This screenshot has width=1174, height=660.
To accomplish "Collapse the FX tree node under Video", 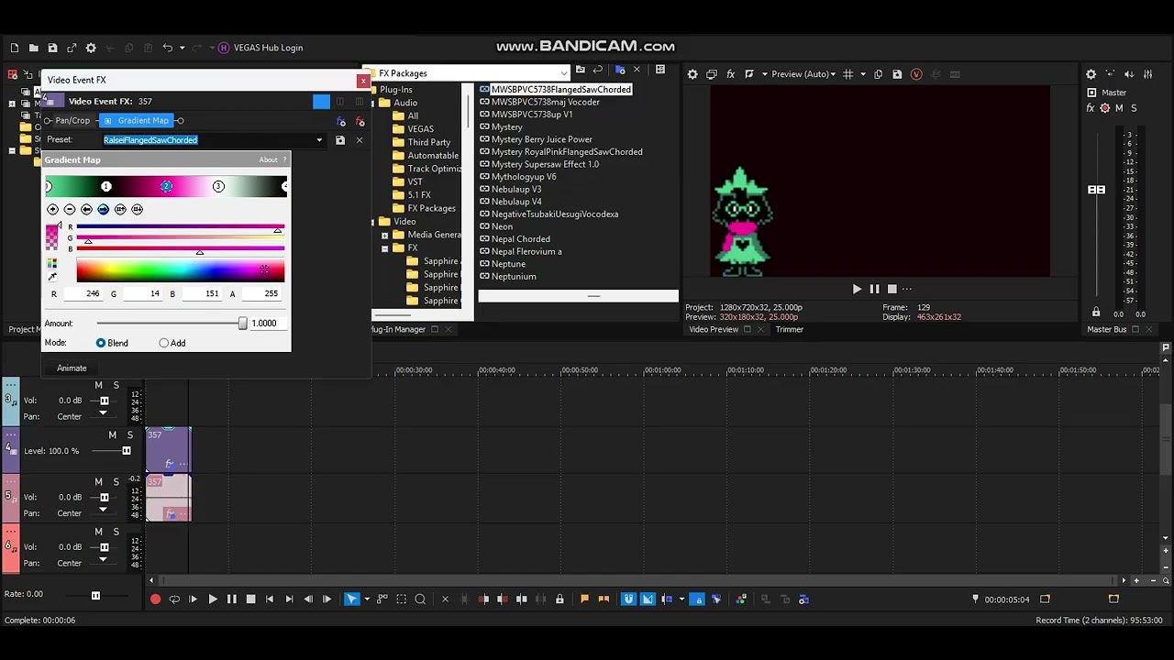I will [x=385, y=248].
